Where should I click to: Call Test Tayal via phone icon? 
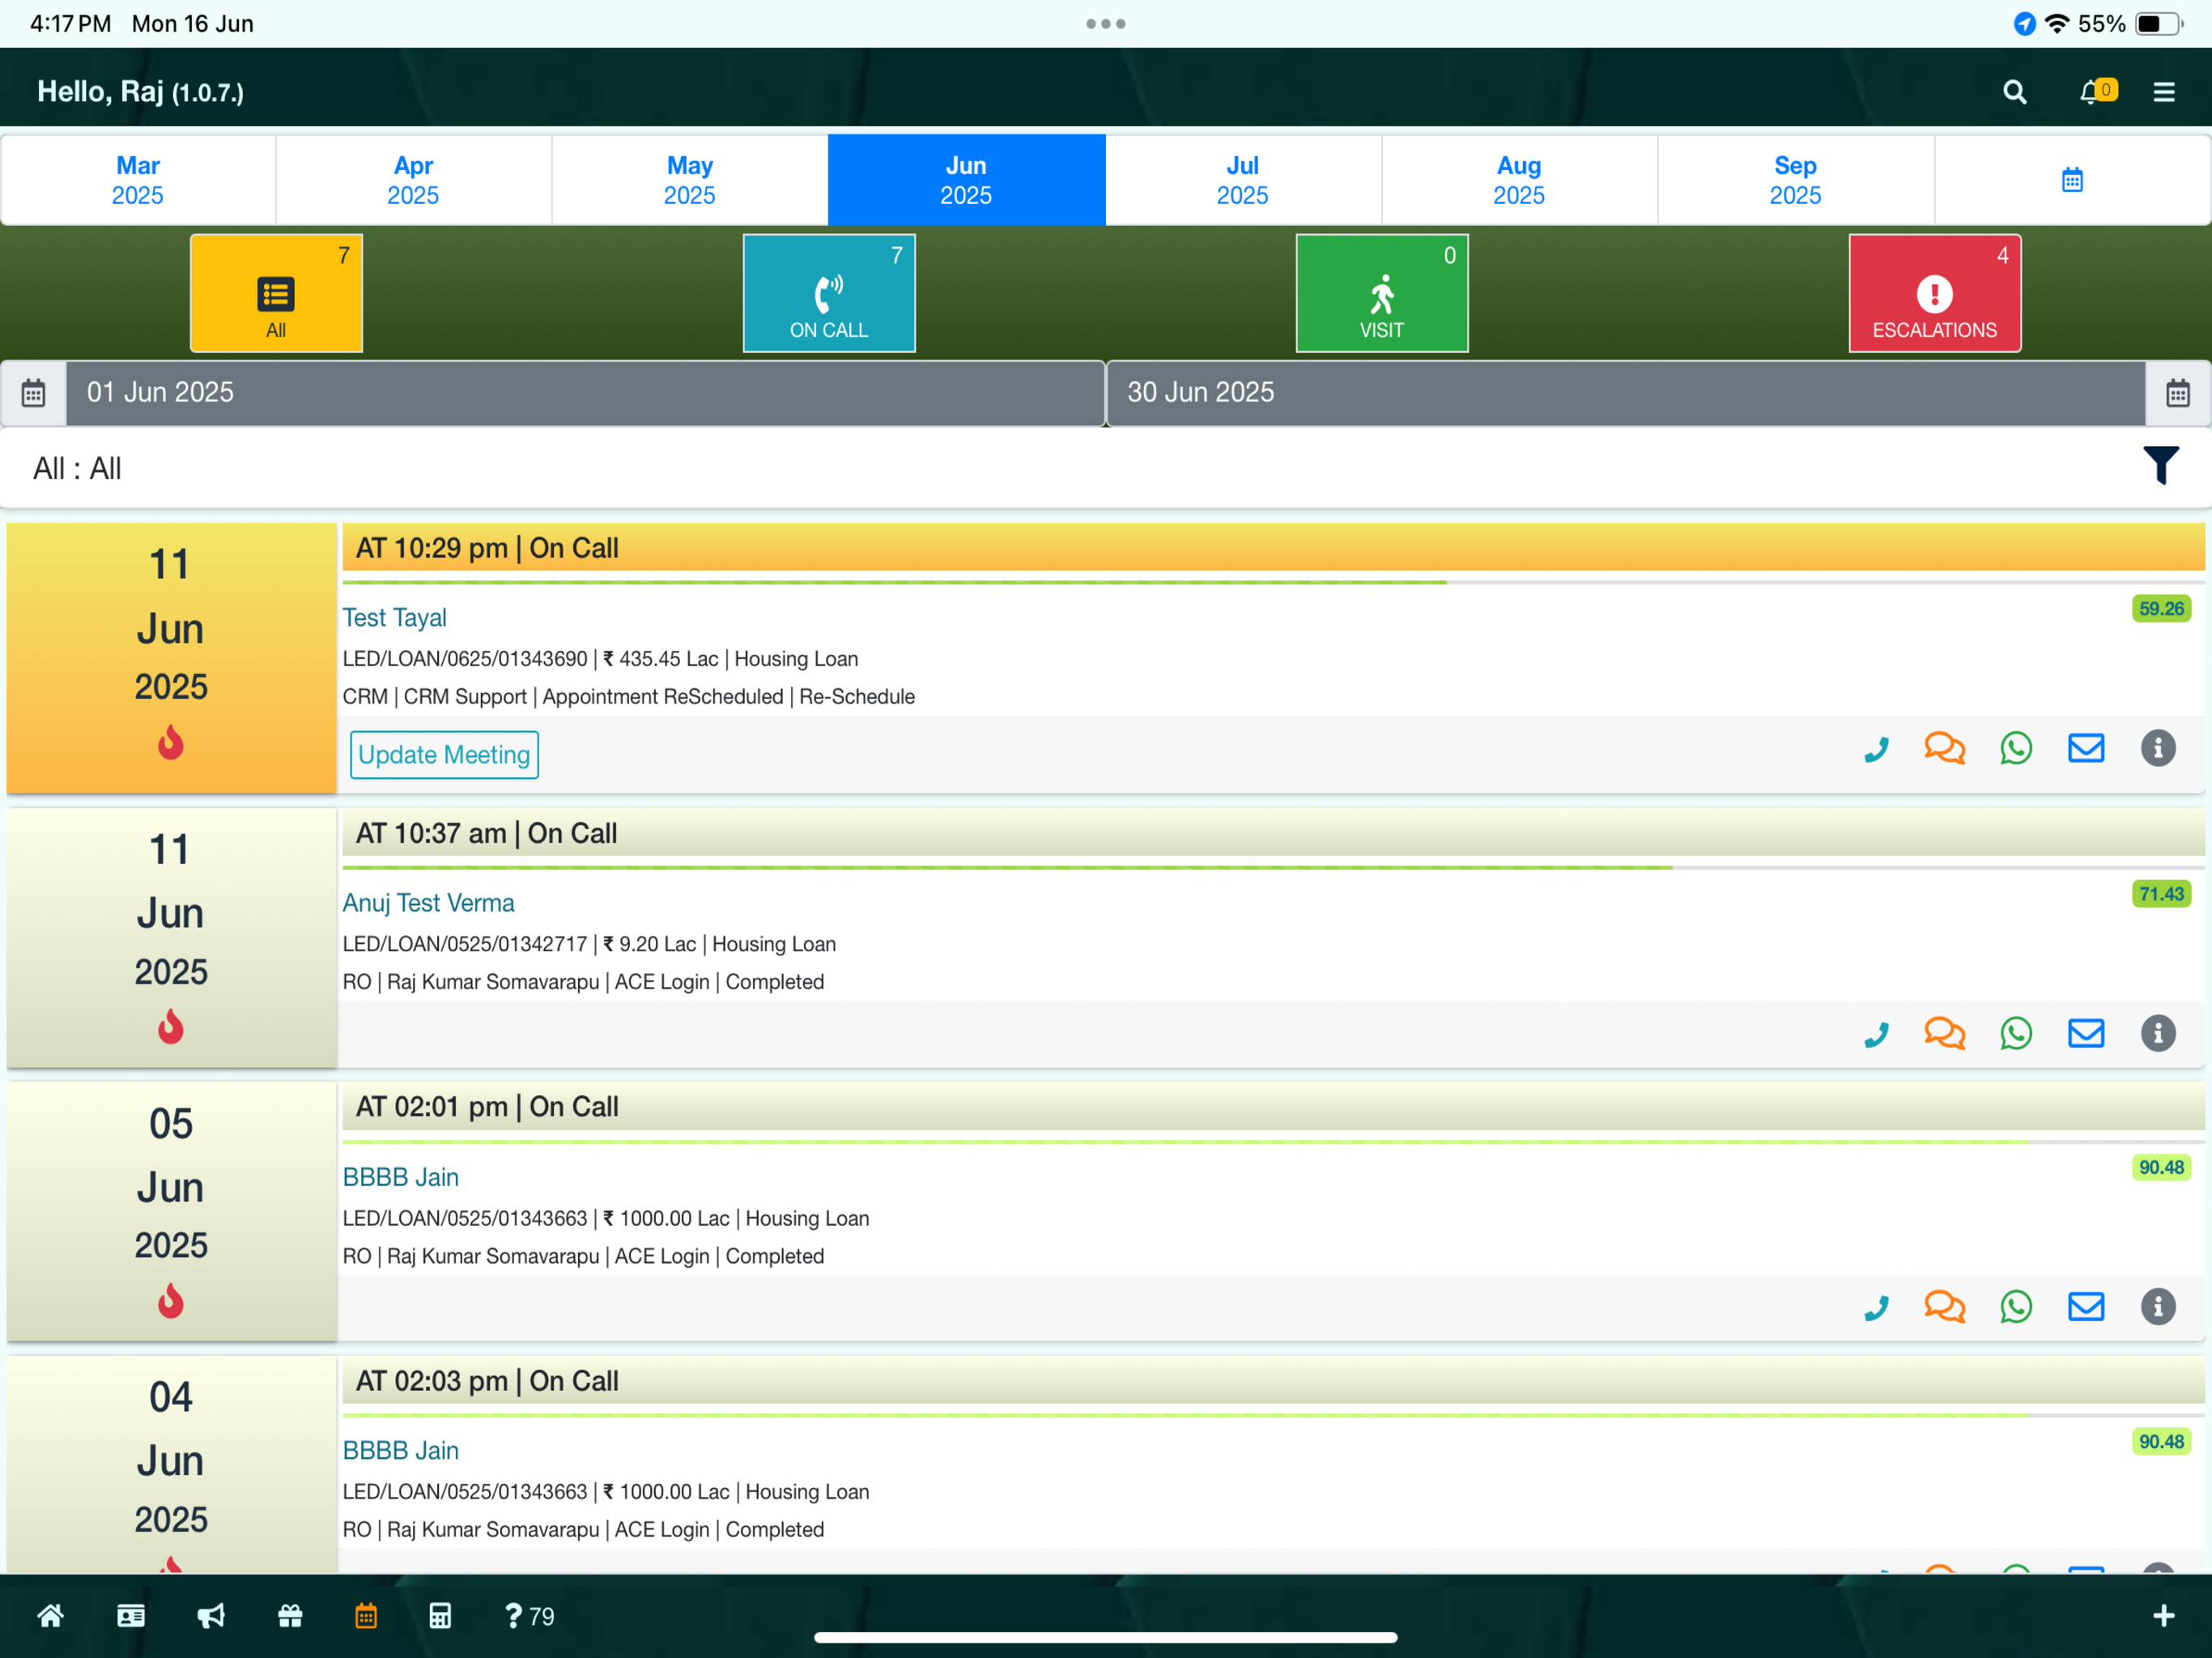pos(1877,749)
